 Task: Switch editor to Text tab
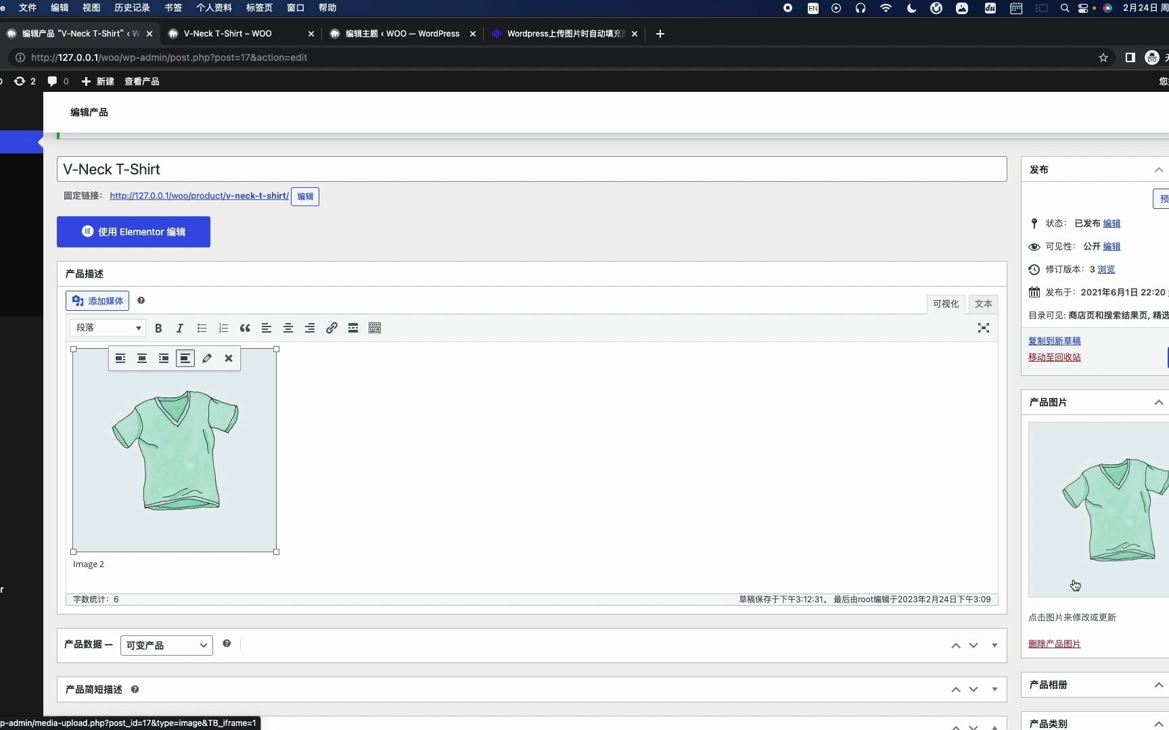tap(984, 304)
